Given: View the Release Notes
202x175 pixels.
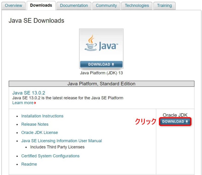Looking at the screenshot, I should (35, 124).
